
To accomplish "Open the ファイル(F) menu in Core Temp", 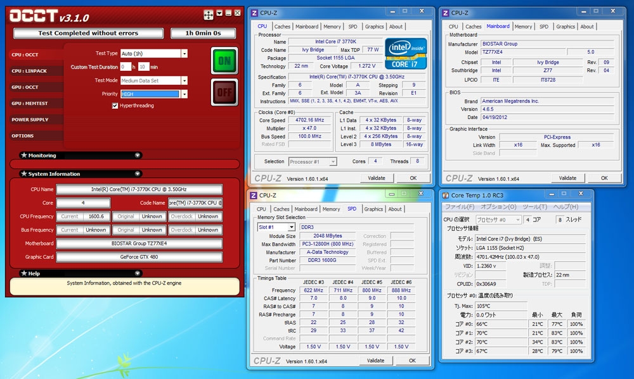I will (459, 207).
